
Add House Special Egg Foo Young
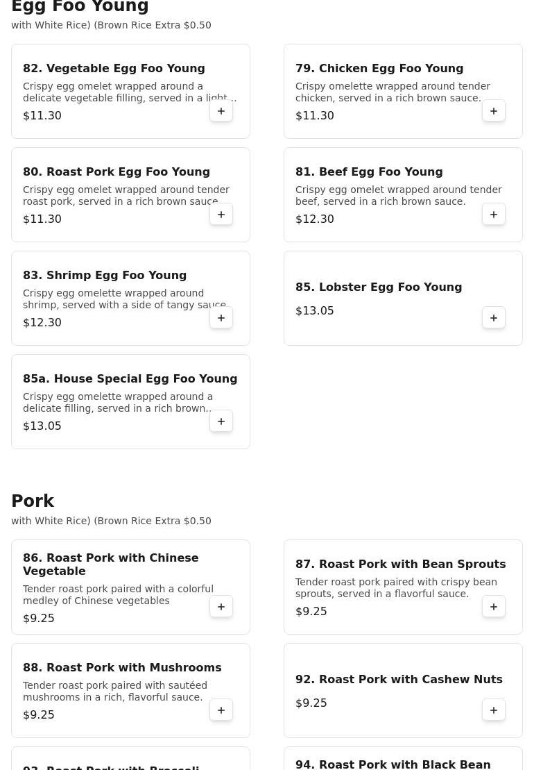(x=221, y=421)
